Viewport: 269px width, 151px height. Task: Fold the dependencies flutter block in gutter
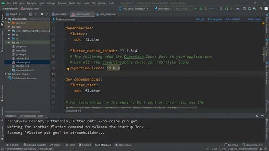click(x=64, y=34)
